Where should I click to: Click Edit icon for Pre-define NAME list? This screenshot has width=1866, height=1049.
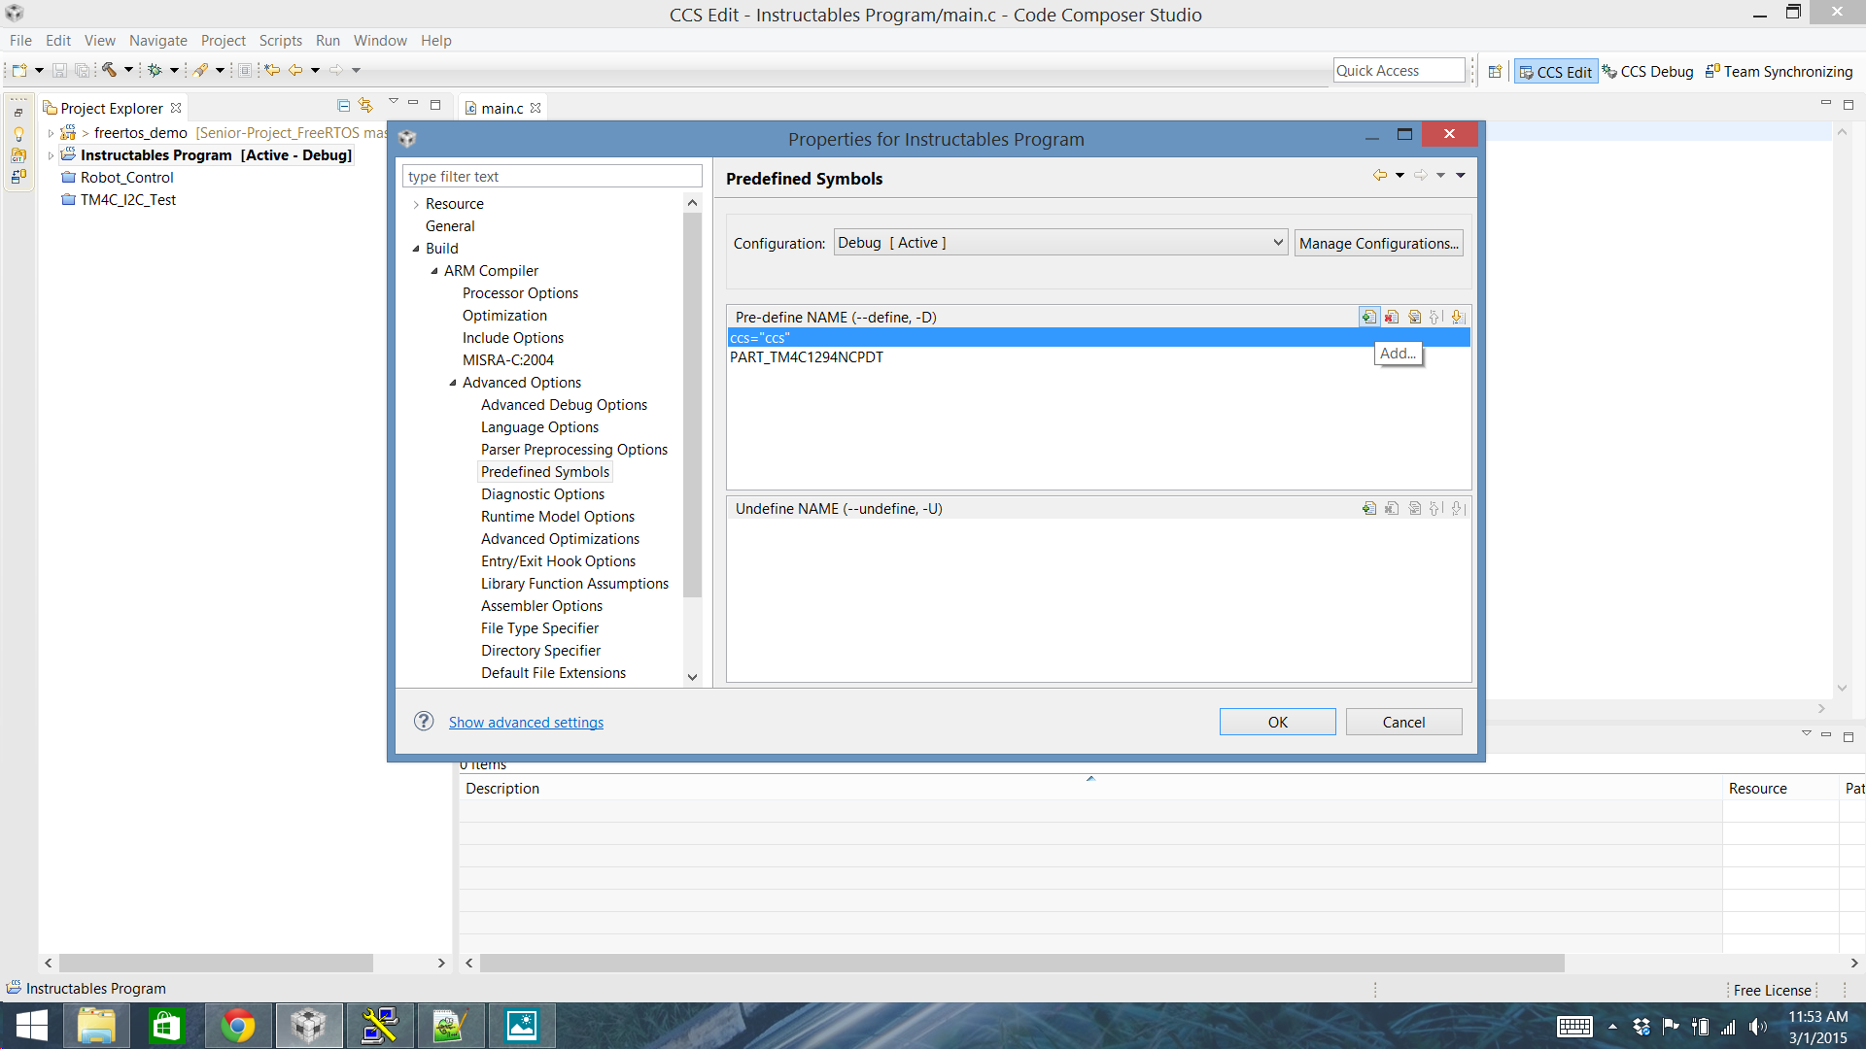point(1414,317)
